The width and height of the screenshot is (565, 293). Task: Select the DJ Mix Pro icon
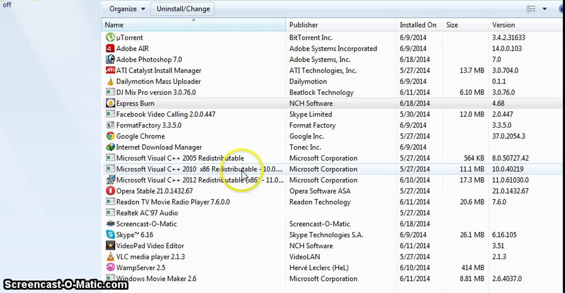(x=110, y=92)
